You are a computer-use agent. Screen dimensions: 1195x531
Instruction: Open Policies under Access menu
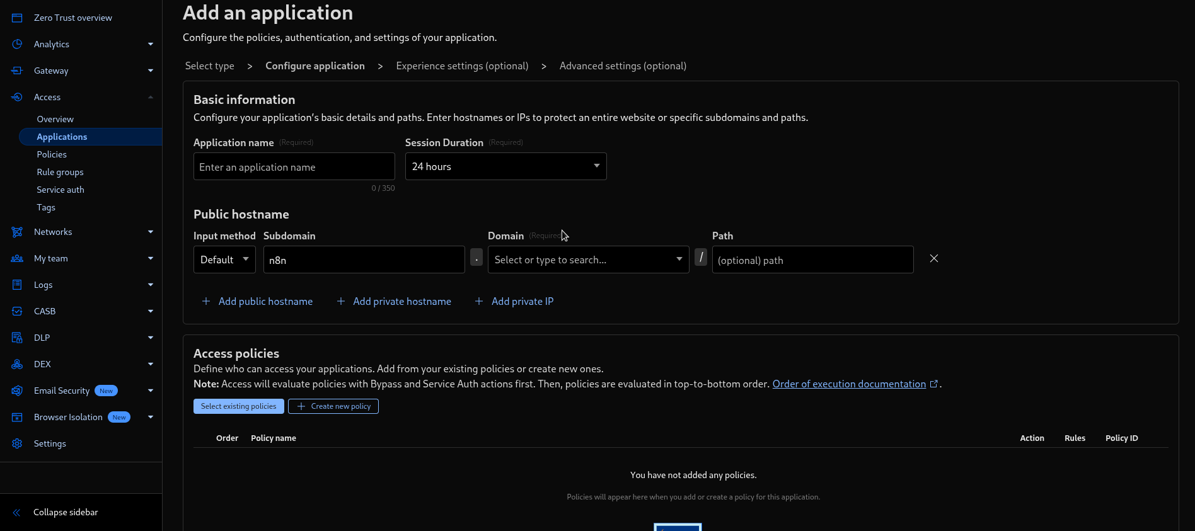pyautogui.click(x=52, y=154)
